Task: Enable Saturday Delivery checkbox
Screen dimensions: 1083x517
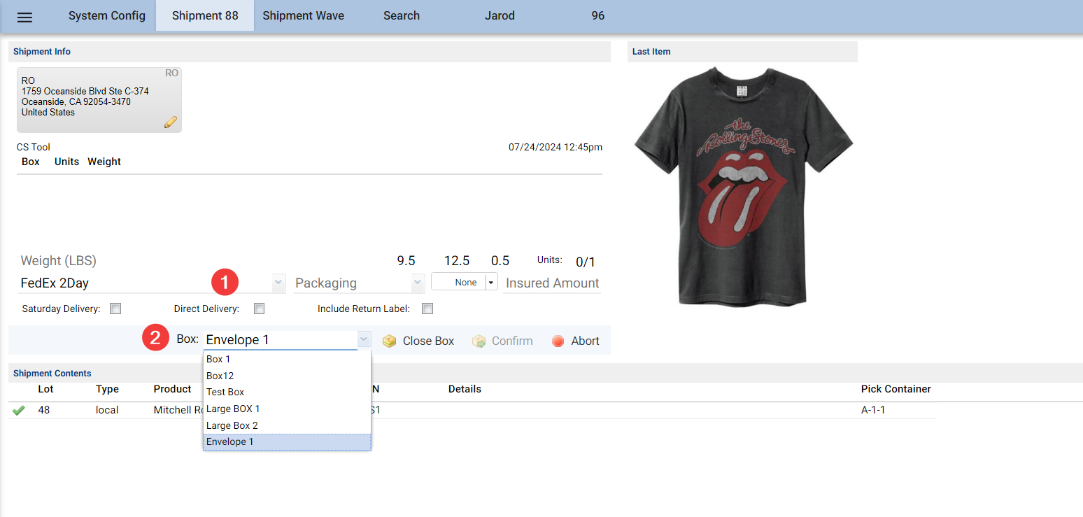Action: pos(116,309)
